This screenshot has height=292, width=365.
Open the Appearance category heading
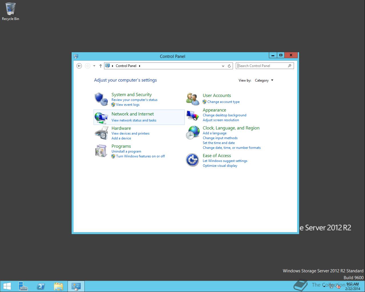click(x=214, y=110)
